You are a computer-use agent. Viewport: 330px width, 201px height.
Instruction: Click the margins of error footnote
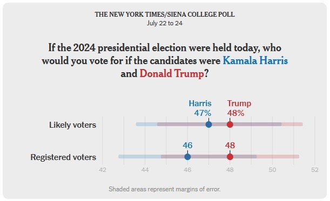165,189
